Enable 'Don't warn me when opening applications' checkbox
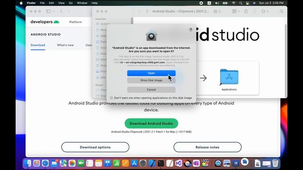303x170 pixels. [x=111, y=98]
